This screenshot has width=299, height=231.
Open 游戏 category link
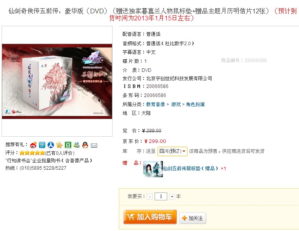coord(176,104)
